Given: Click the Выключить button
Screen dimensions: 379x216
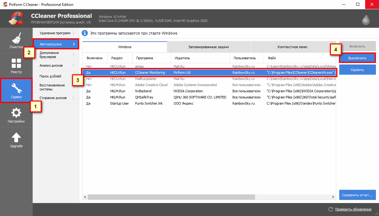Looking at the screenshot, I should tap(357, 58).
